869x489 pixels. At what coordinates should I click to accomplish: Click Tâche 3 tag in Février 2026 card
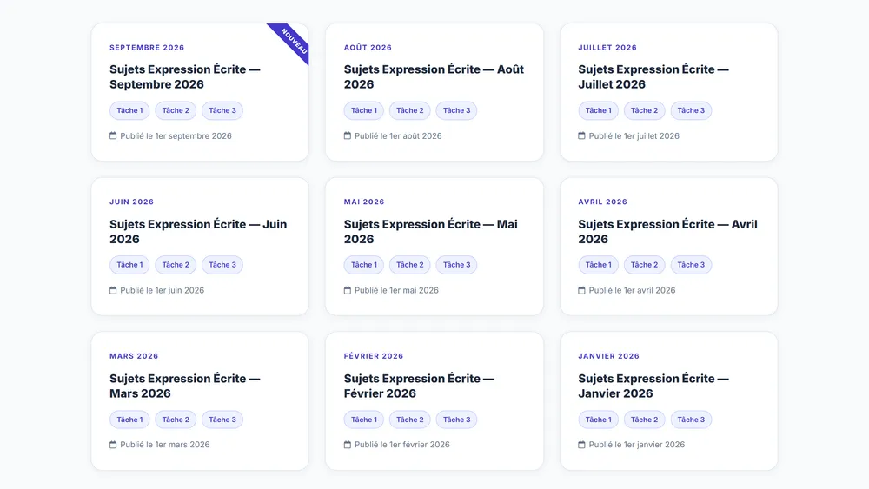[457, 420]
